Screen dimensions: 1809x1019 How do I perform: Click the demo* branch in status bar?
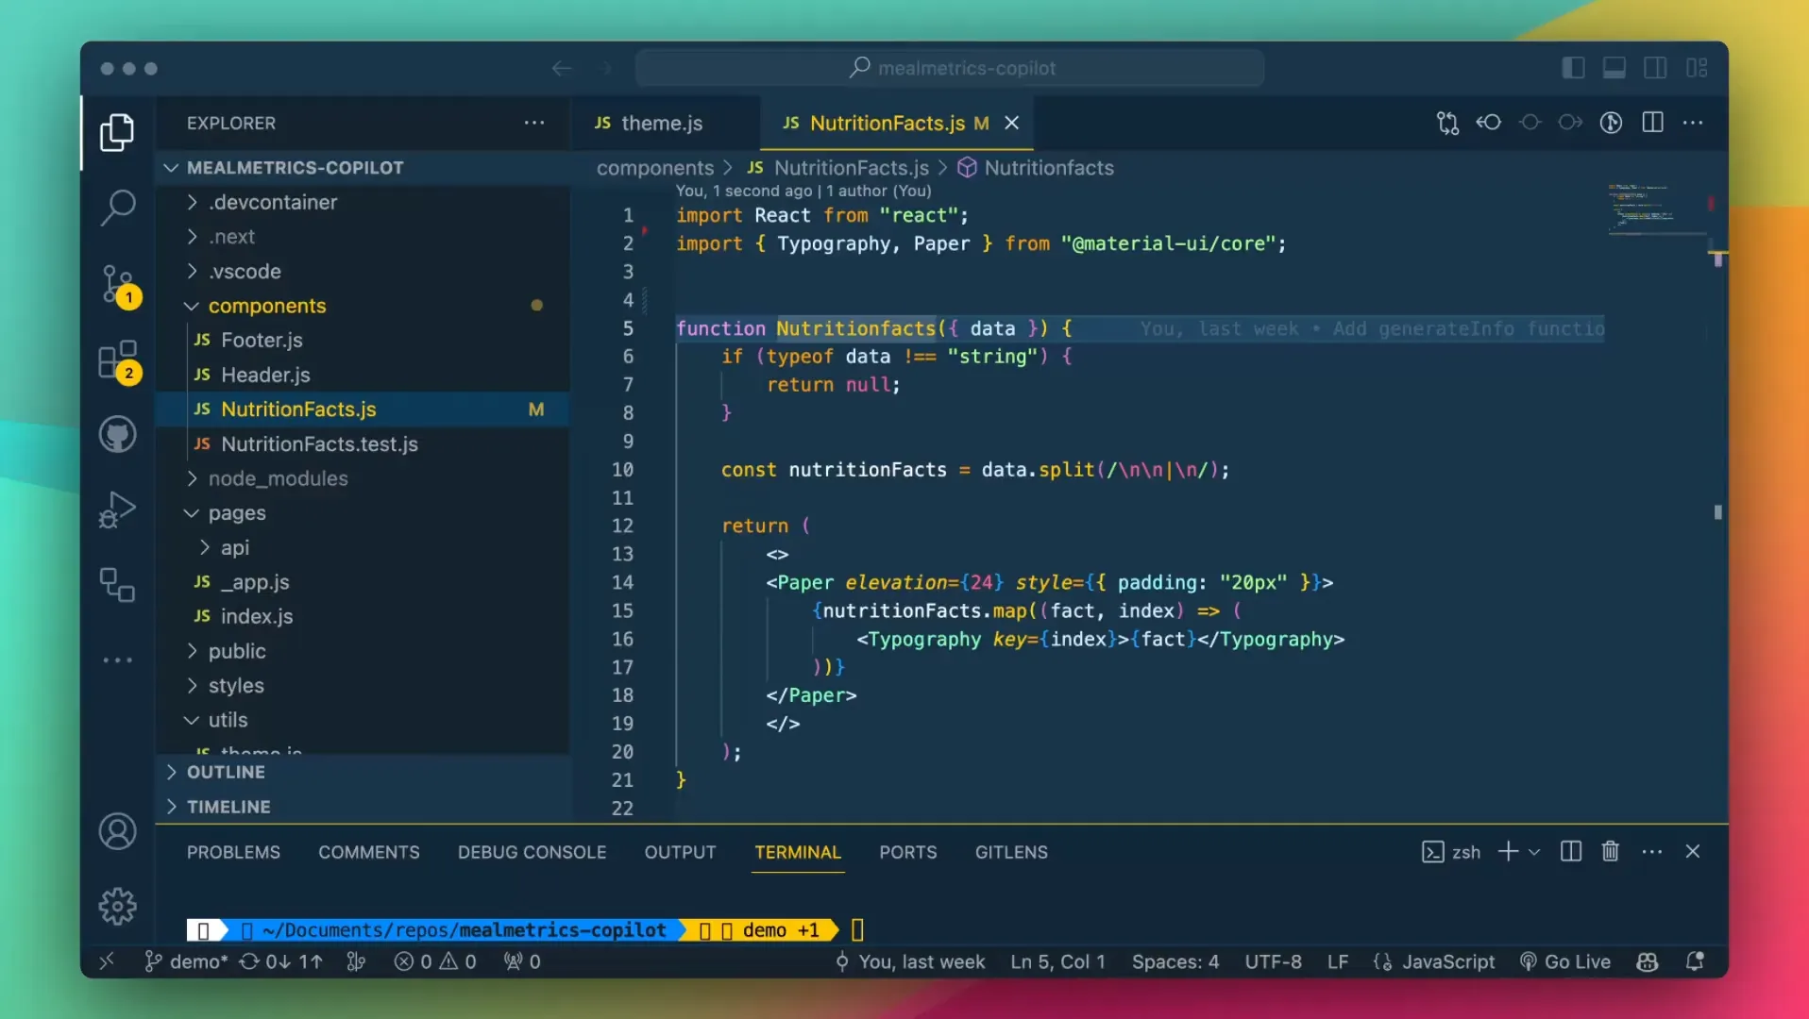(185, 961)
